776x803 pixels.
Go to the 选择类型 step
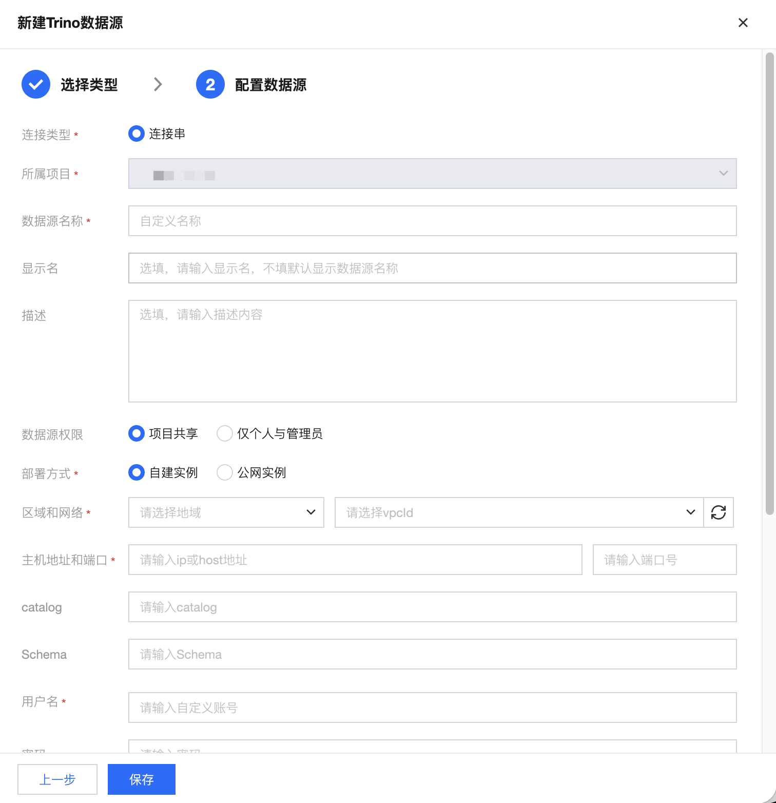tap(89, 85)
